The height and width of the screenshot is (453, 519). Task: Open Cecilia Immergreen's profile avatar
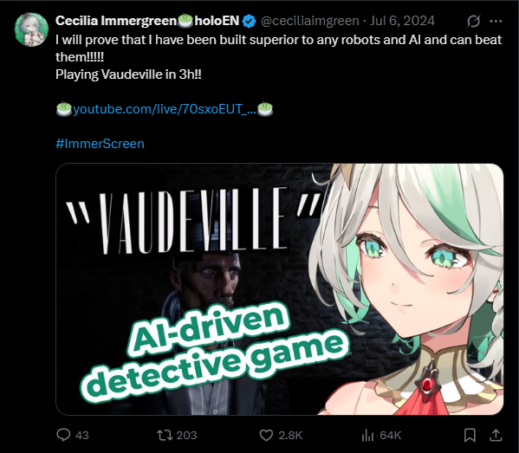click(31, 29)
